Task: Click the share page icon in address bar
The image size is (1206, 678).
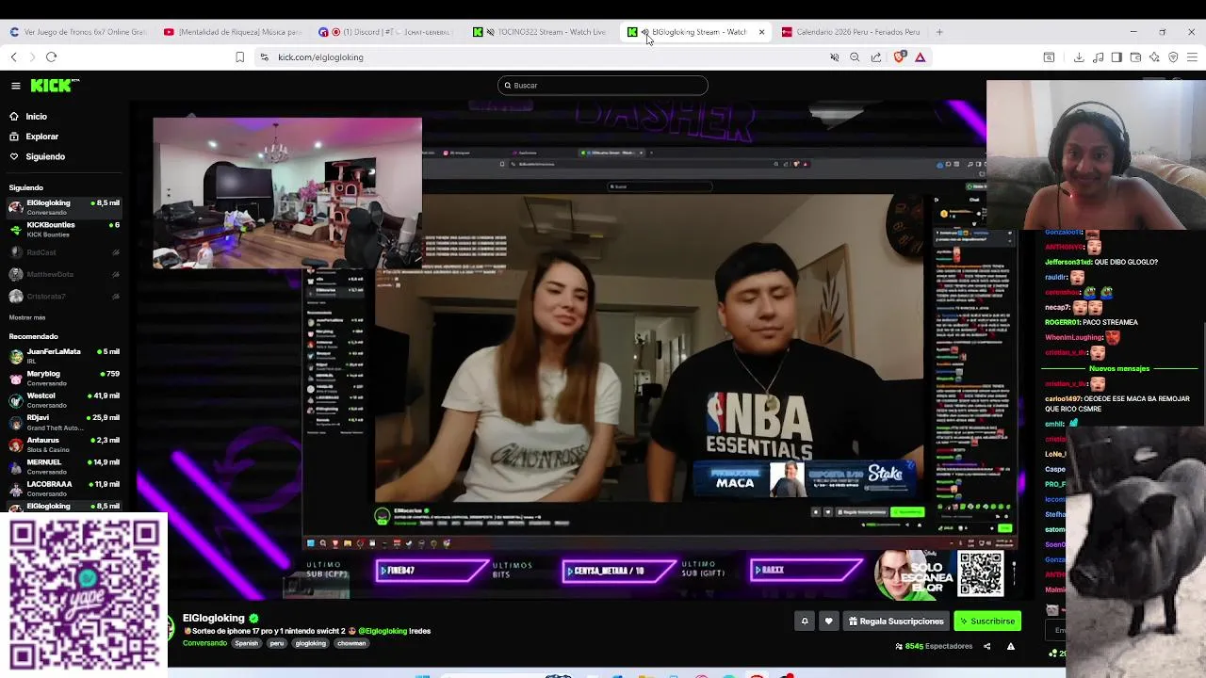Action: [876, 57]
